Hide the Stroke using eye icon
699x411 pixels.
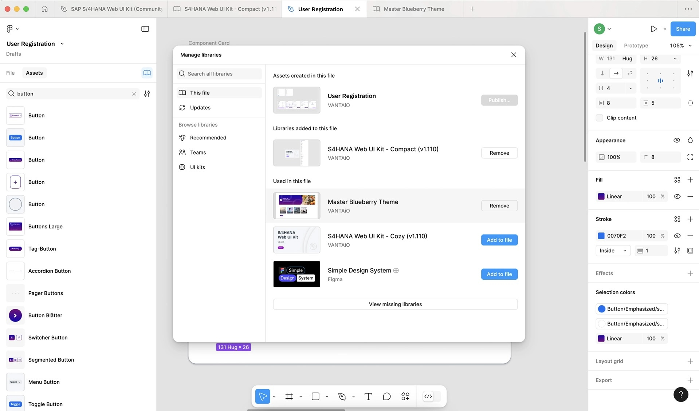677,236
